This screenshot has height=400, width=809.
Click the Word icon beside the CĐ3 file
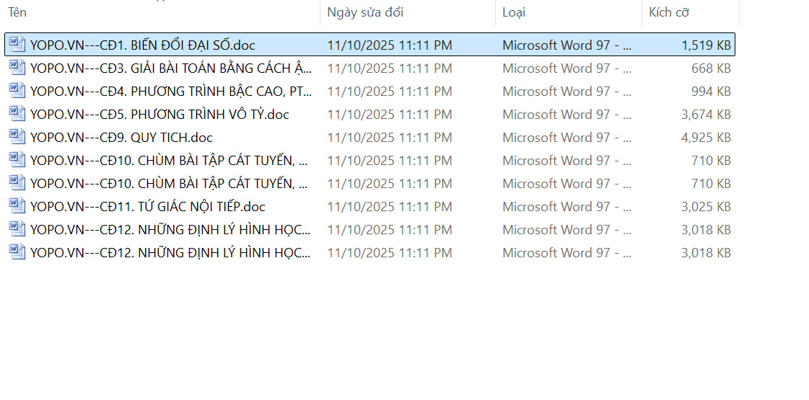coord(17,68)
